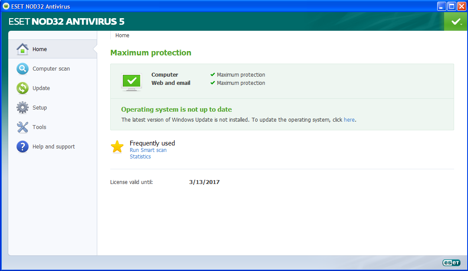Click the Update green arrows icon
Image resolution: width=468 pixels, height=271 pixels.
pyautogui.click(x=23, y=88)
